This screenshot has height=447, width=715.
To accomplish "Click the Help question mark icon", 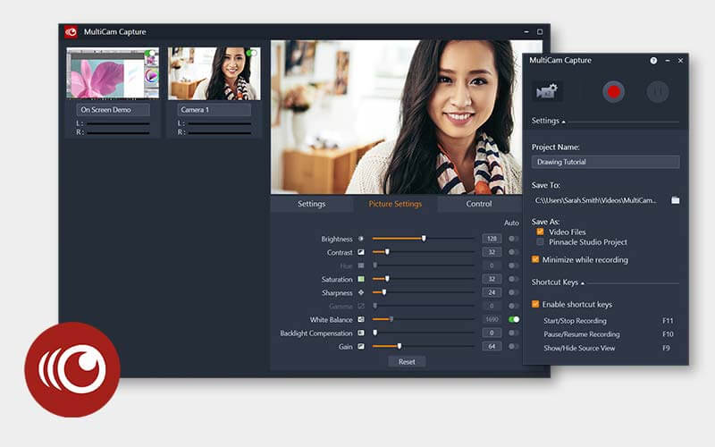I will (x=653, y=61).
